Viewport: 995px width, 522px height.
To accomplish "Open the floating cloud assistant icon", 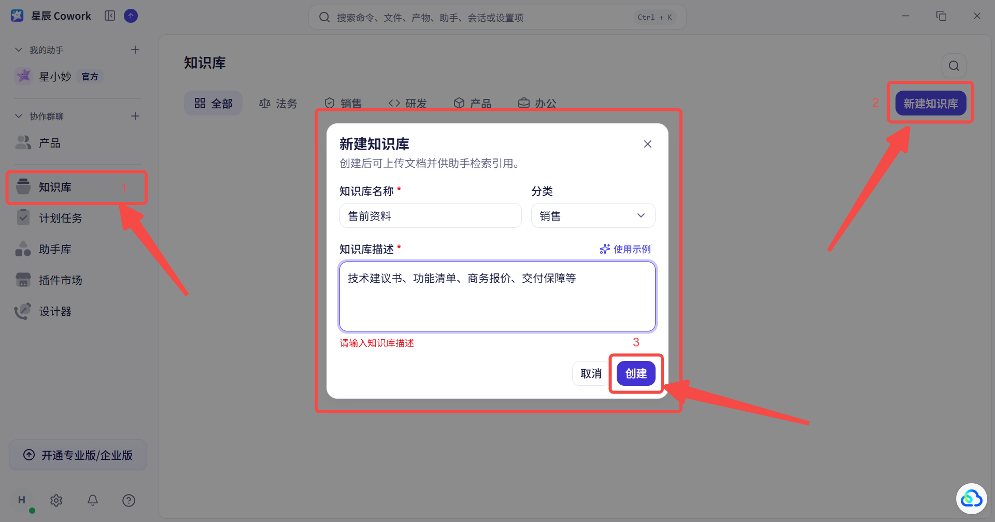I will (x=971, y=499).
